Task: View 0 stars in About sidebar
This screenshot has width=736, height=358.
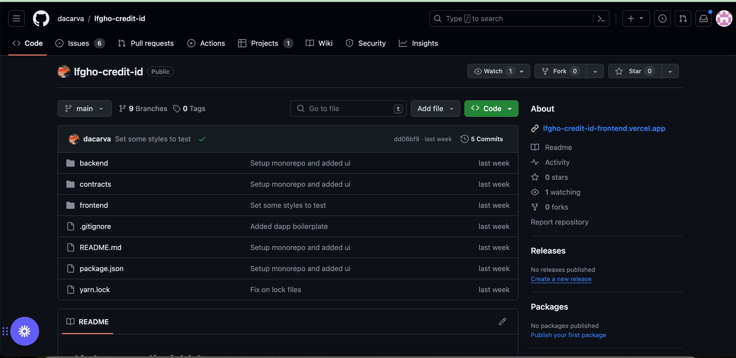Action: pyautogui.click(x=550, y=177)
